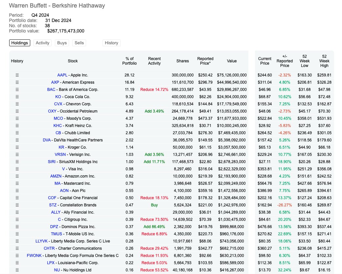Open history icon for Capital One Financial row
Viewport: 342px width, 274px height.
click(x=17, y=198)
